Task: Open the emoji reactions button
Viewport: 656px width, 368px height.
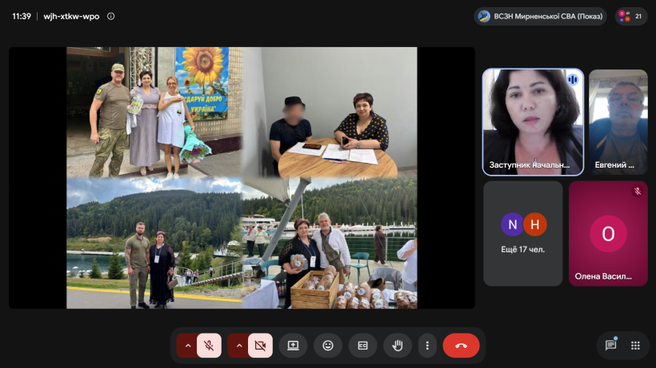Action: coord(328,346)
